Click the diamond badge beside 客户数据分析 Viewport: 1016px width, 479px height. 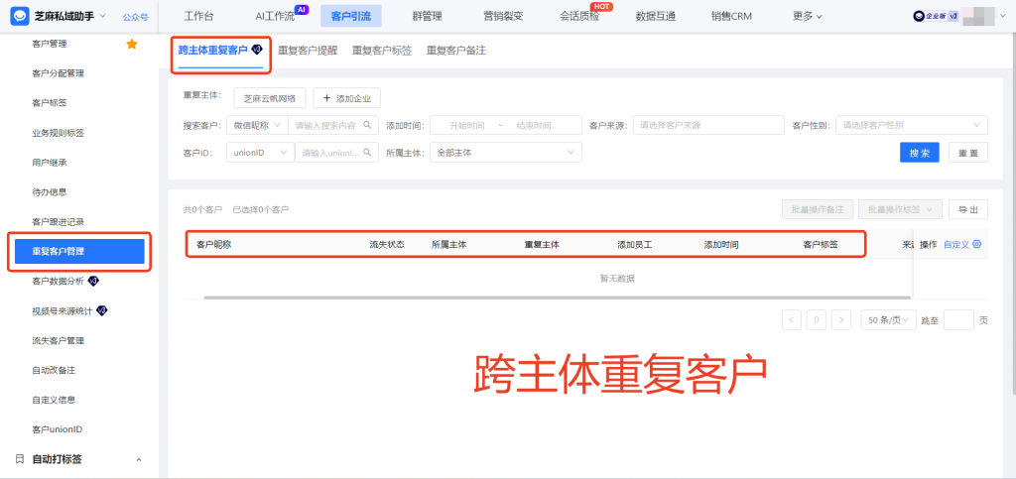93,281
